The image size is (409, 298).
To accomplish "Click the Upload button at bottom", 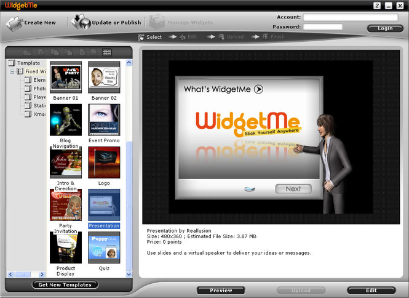I will tap(301, 291).
